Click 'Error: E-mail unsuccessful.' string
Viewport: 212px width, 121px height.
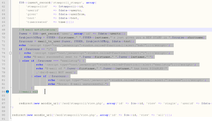82,84
